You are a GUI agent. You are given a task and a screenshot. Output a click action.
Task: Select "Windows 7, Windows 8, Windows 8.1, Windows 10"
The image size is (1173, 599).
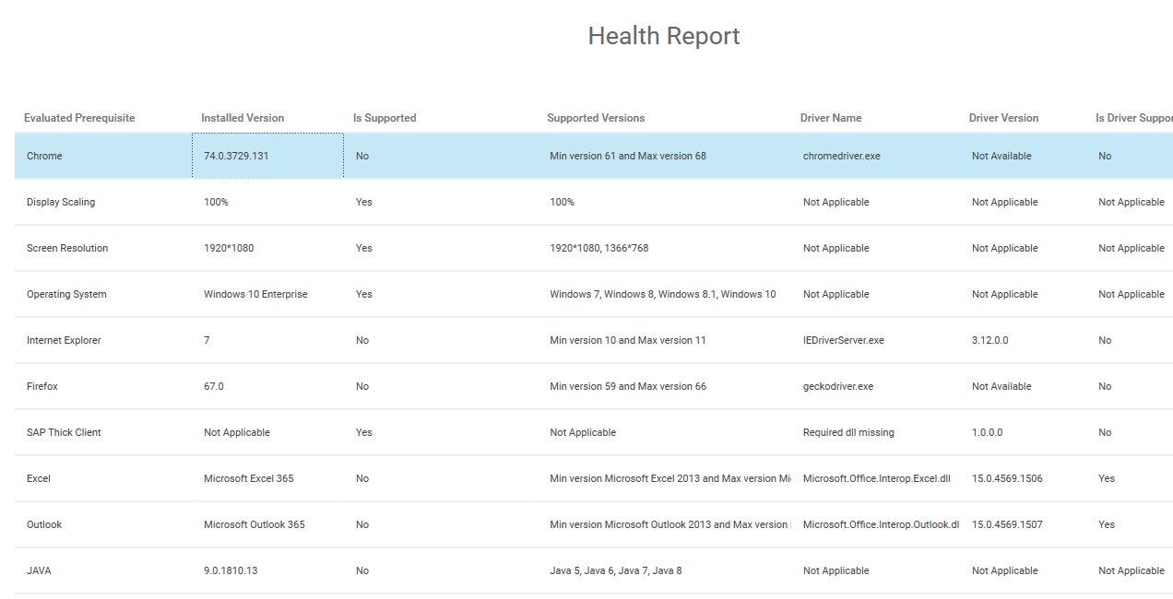click(663, 294)
